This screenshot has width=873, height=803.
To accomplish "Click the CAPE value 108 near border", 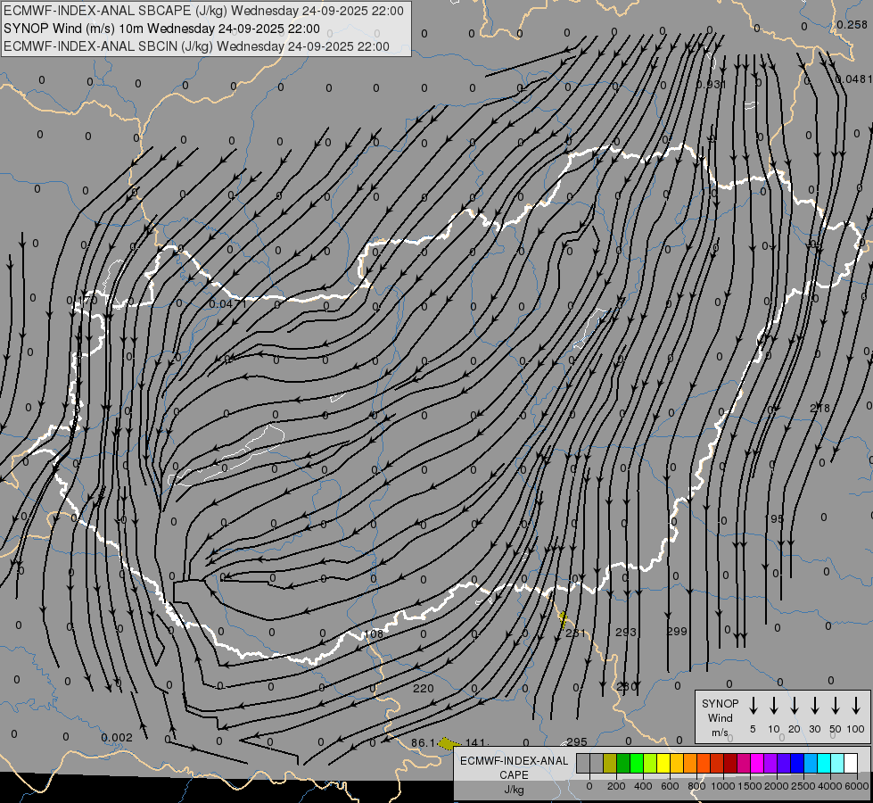I will pos(374,634).
